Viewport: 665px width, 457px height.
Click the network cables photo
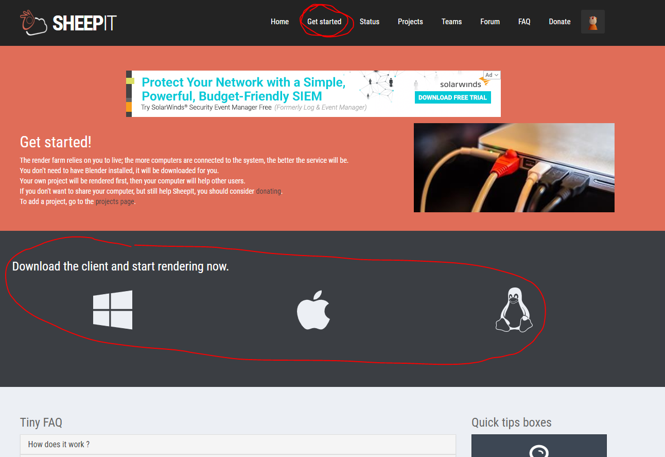pyautogui.click(x=514, y=167)
